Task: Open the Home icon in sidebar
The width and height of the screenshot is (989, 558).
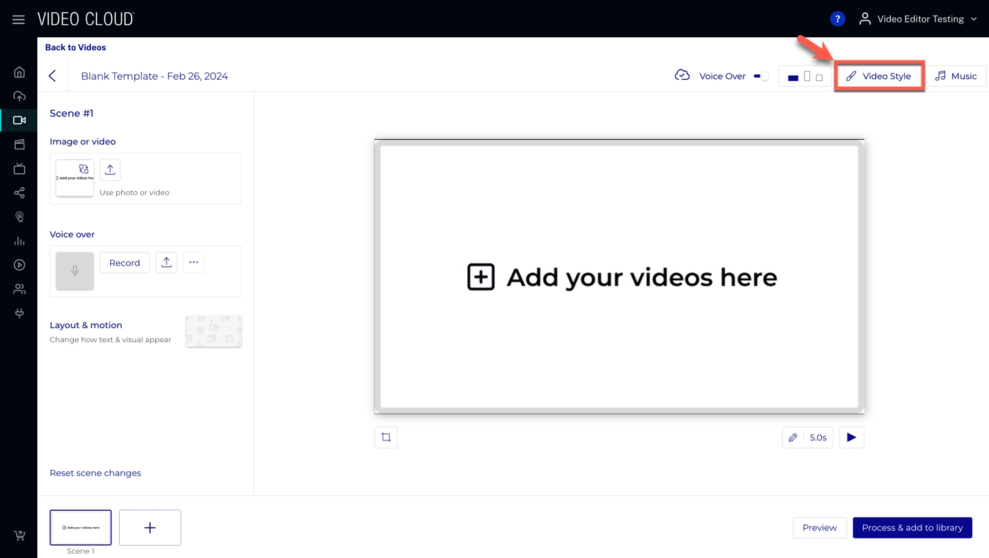Action: point(19,72)
